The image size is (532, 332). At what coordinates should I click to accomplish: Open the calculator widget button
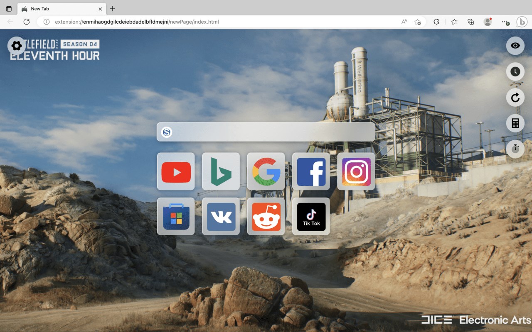pyautogui.click(x=515, y=123)
